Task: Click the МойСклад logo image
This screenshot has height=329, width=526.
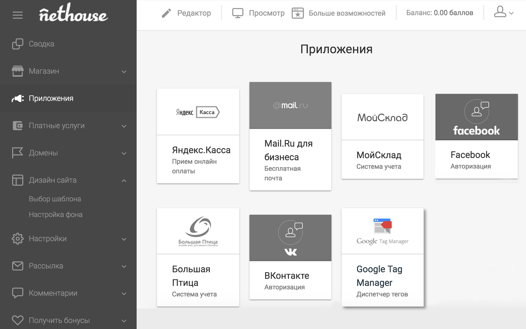Action: [382, 117]
